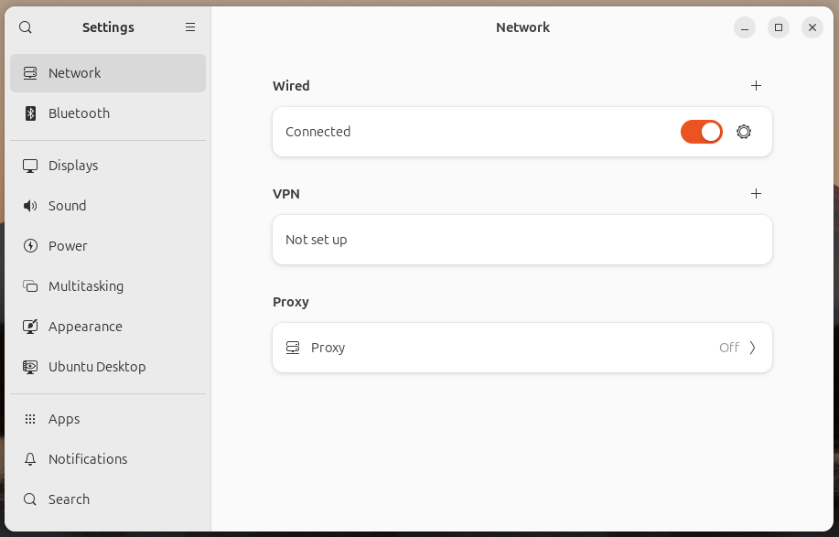
Task: Click the Power section icon
Action: point(29,246)
